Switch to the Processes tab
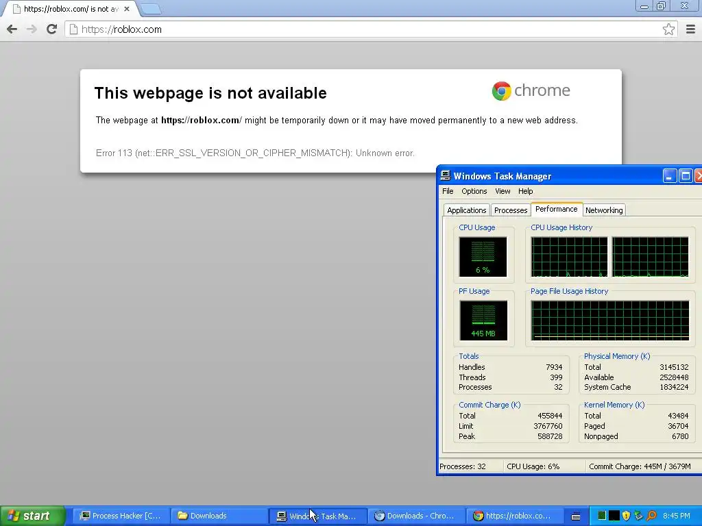This screenshot has width=702, height=526. [511, 210]
